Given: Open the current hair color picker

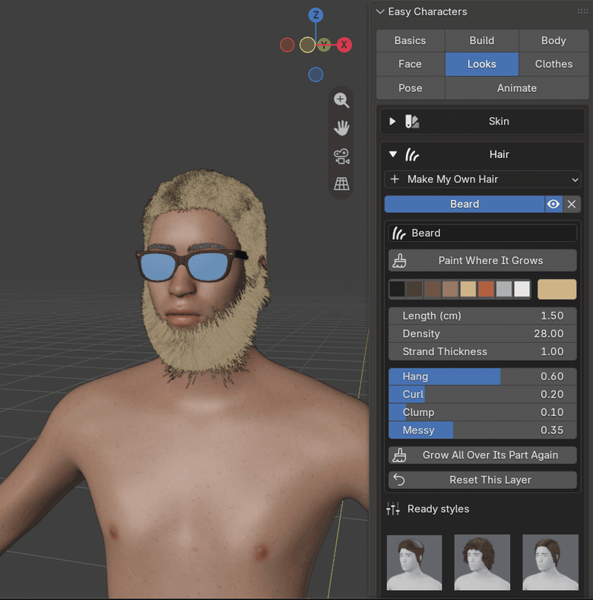Looking at the screenshot, I should pyautogui.click(x=557, y=289).
